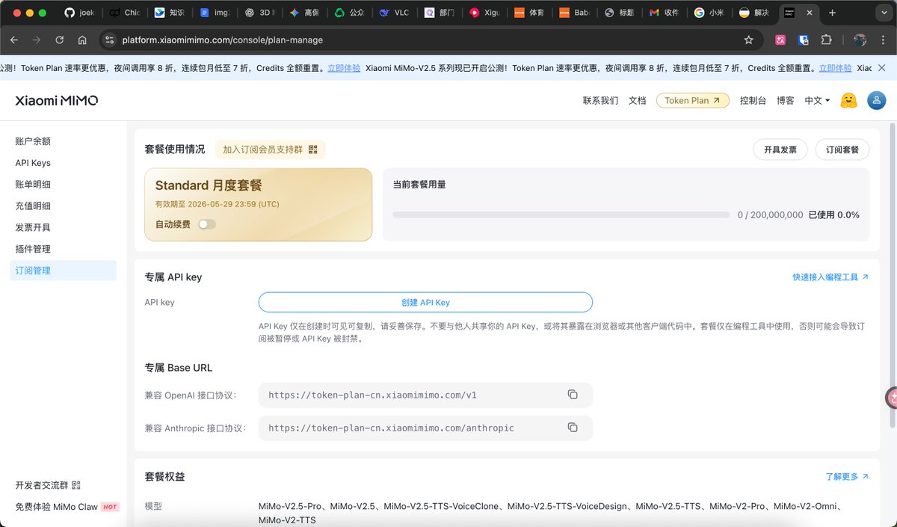Viewport: 897px width, 527px height.
Task: Go back to previous page
Action: tap(15, 40)
